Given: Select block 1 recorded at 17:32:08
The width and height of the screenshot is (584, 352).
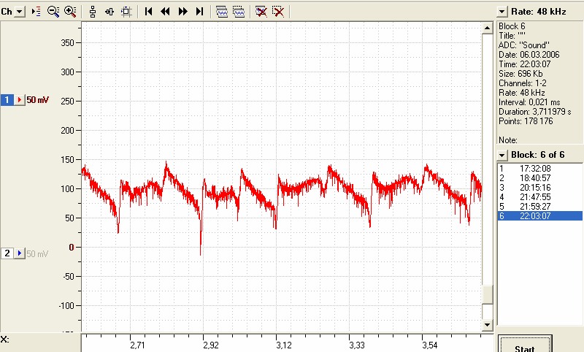Looking at the screenshot, I should (x=540, y=169).
